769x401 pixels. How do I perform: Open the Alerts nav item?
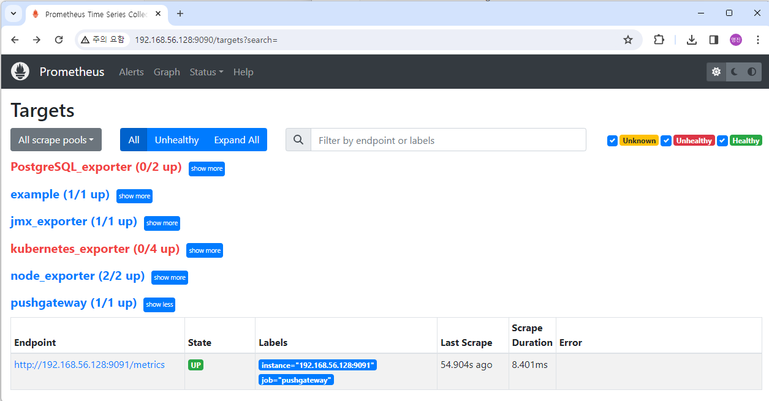[131, 72]
